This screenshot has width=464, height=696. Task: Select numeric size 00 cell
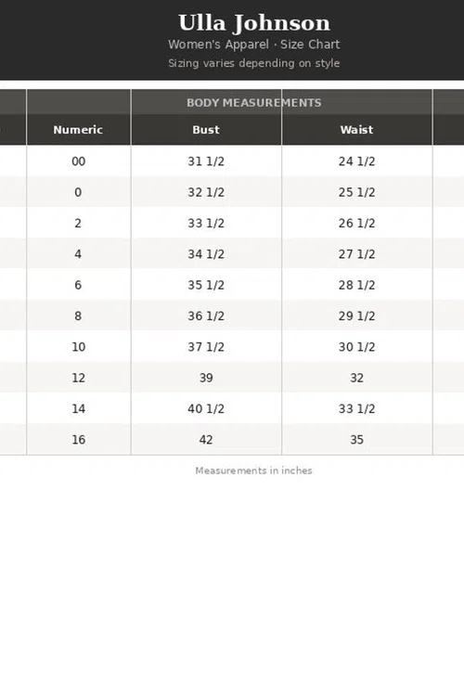(x=79, y=161)
